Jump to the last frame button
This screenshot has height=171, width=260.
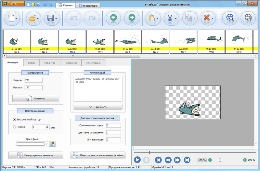point(187,160)
